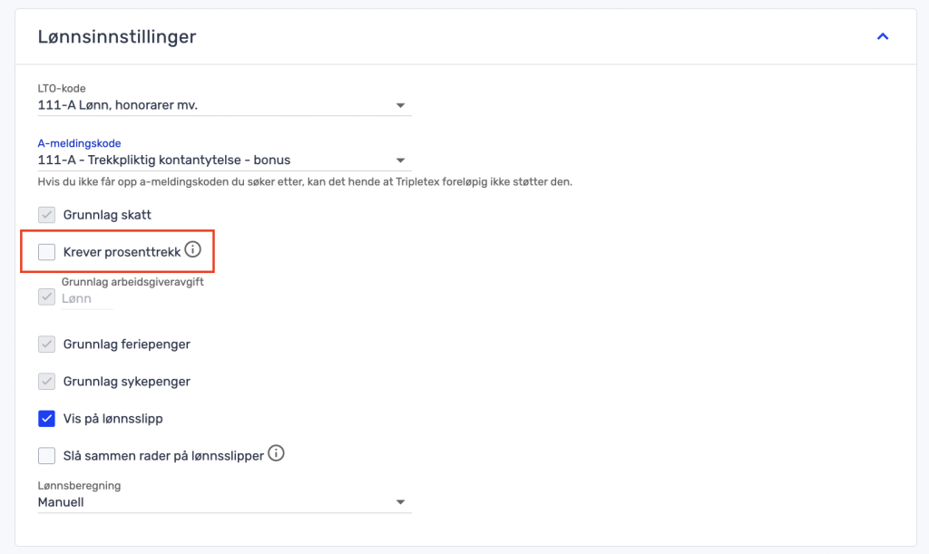Viewport: 929px width, 554px height.
Task: Open the Lønnsberegning dropdown arrow
Action: 400,502
